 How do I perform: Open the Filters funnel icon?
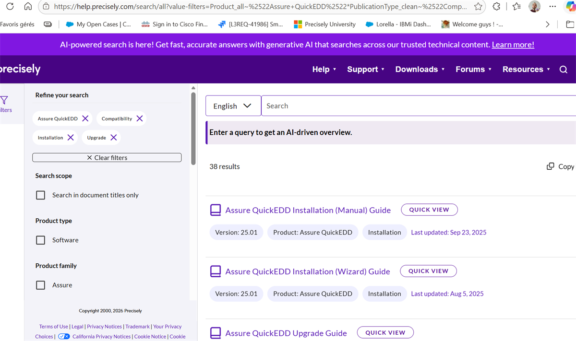click(4, 100)
